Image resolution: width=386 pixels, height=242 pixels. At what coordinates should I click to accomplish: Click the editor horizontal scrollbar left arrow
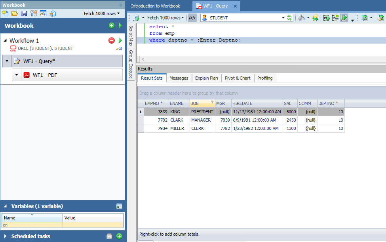click(x=143, y=59)
